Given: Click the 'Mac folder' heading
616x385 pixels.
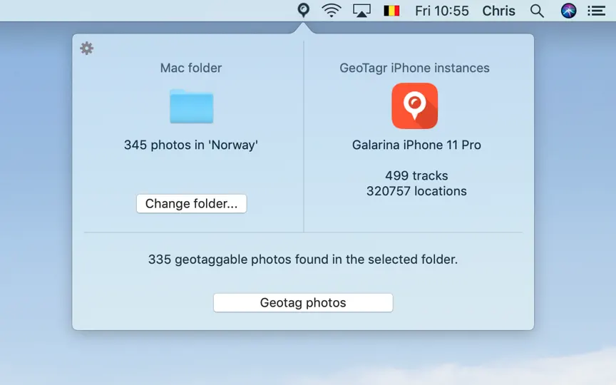Looking at the screenshot, I should pos(191,68).
